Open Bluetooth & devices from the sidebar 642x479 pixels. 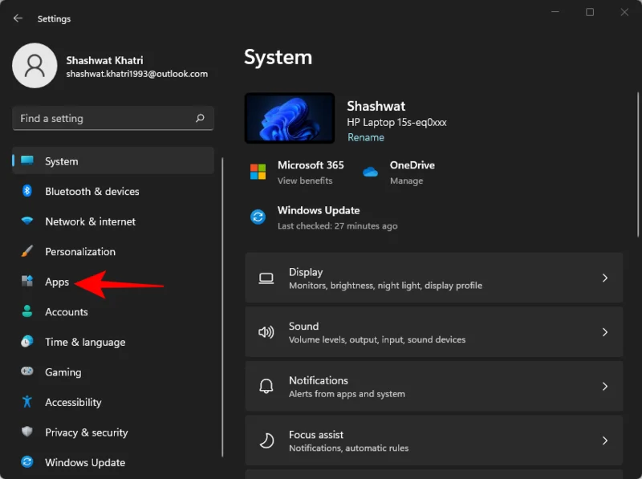click(26, 191)
